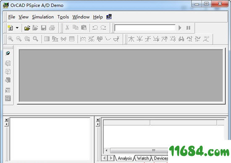Switch to the Devices tab

(161, 158)
